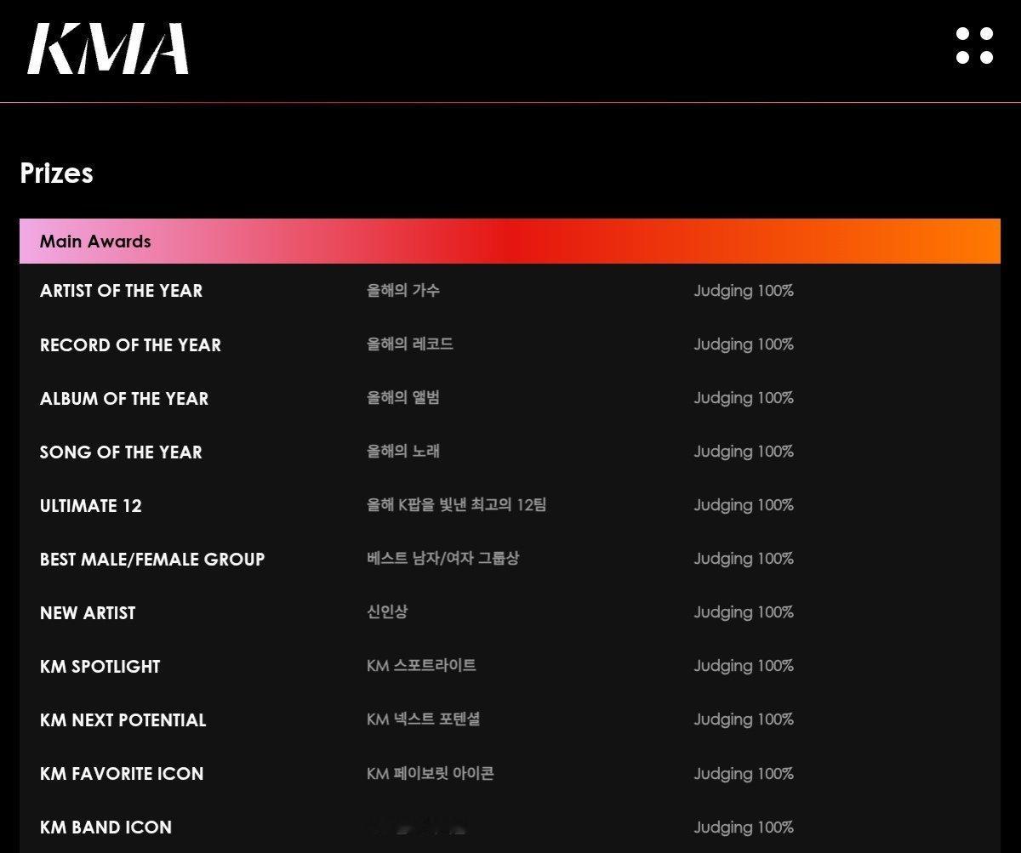Click NEW ARTIST award title

tap(88, 613)
